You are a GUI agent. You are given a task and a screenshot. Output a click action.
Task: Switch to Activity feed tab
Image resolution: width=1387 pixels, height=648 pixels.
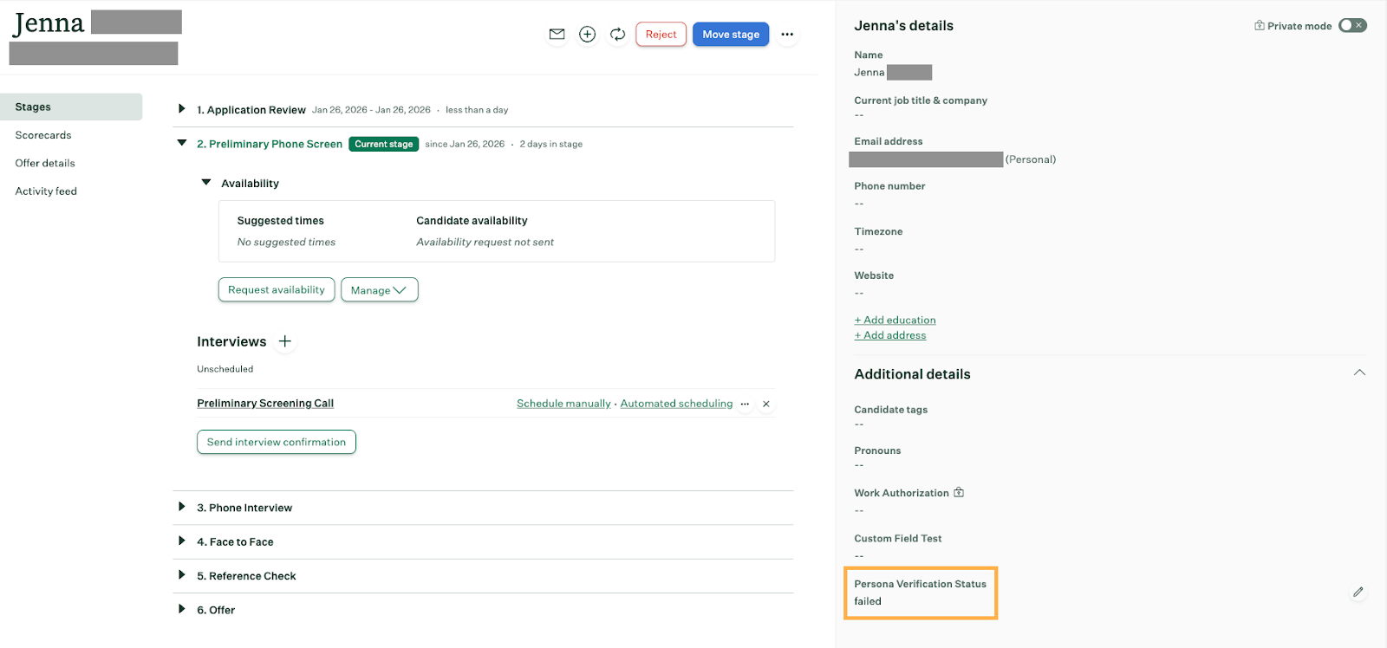pyautogui.click(x=46, y=191)
